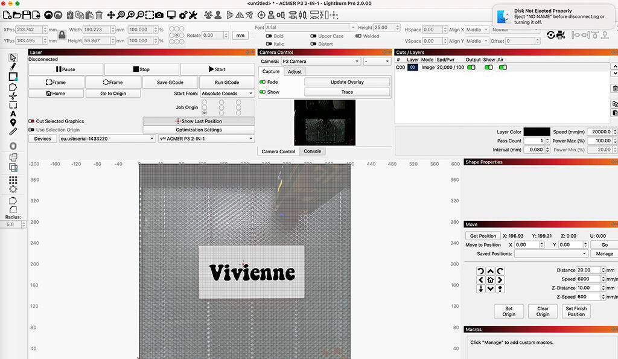Click the Speed (mm/m) input field
Screen dimensions: 618x359
[x=599, y=132]
